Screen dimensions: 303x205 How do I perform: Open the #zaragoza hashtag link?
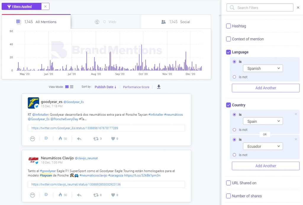click(x=116, y=175)
